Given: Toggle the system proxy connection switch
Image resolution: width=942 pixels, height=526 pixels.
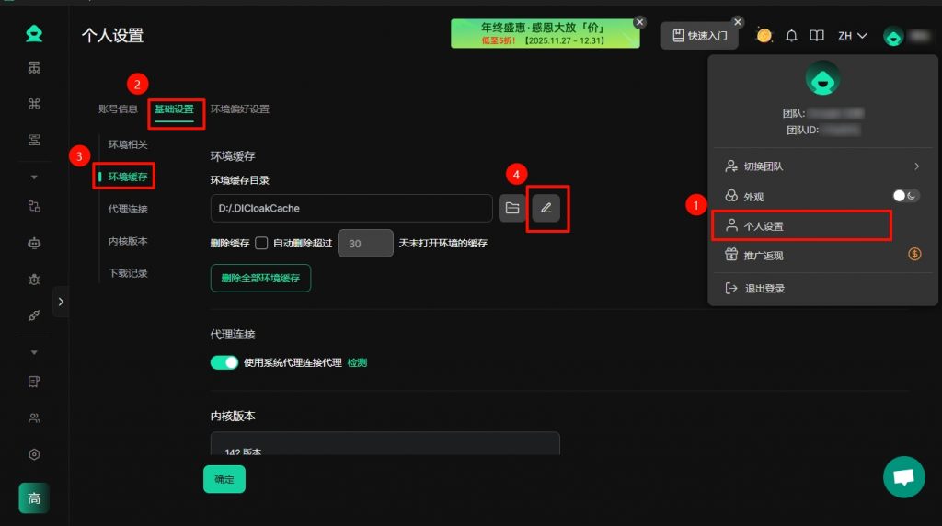Looking at the screenshot, I should click(x=224, y=362).
